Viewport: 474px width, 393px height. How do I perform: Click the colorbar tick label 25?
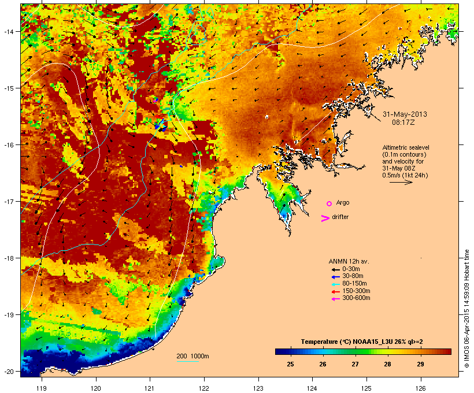pos(290,364)
